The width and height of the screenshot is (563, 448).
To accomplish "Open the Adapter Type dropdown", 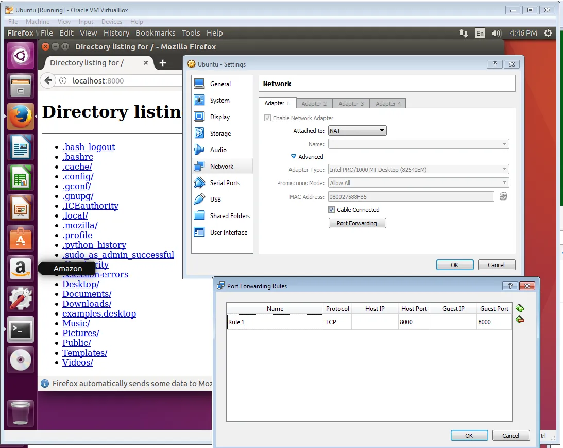I will 419,169.
